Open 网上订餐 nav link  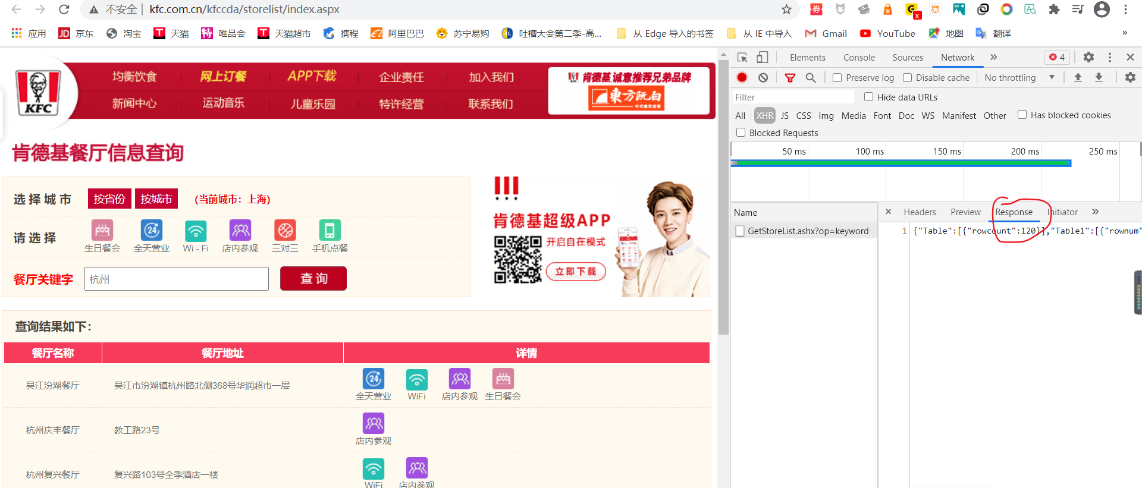223,76
